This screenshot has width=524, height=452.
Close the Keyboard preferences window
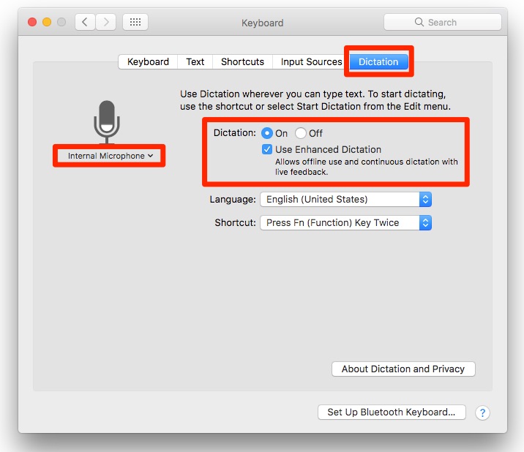point(32,22)
